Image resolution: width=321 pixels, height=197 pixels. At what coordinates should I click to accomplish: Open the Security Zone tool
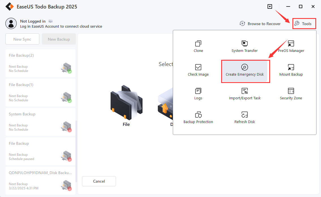click(291, 94)
